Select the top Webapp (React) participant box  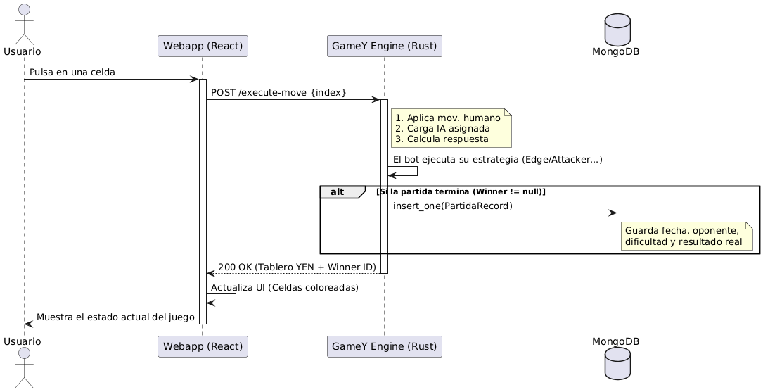click(203, 46)
